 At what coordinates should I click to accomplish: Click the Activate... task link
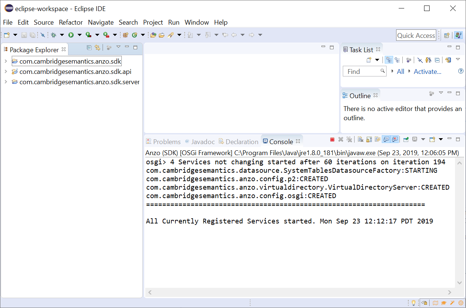point(427,71)
